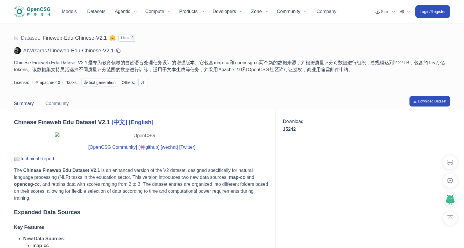Screen dimensions: 464x248
Task: Select the text generation task tag
Action: coord(100,82)
